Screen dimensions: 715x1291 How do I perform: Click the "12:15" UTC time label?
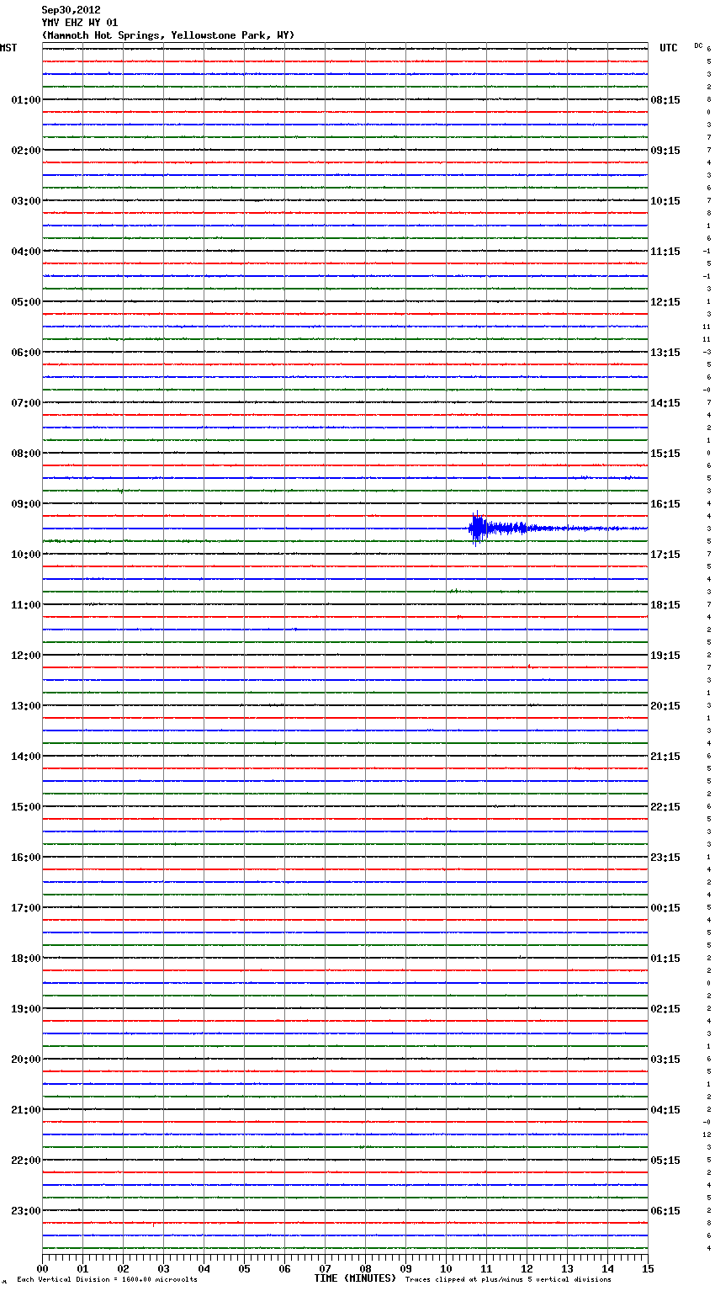pos(665,302)
